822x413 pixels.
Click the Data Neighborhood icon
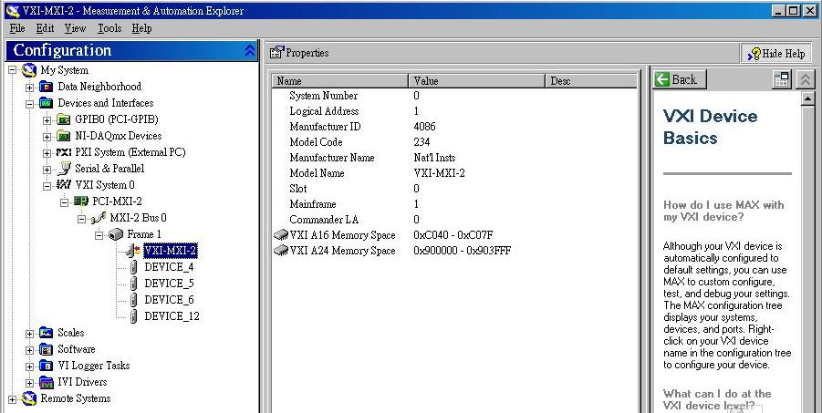point(47,87)
